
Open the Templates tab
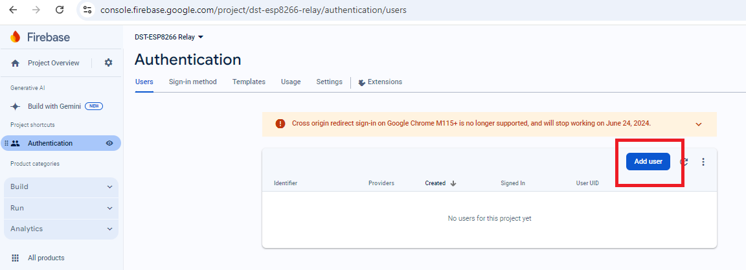[x=249, y=82]
